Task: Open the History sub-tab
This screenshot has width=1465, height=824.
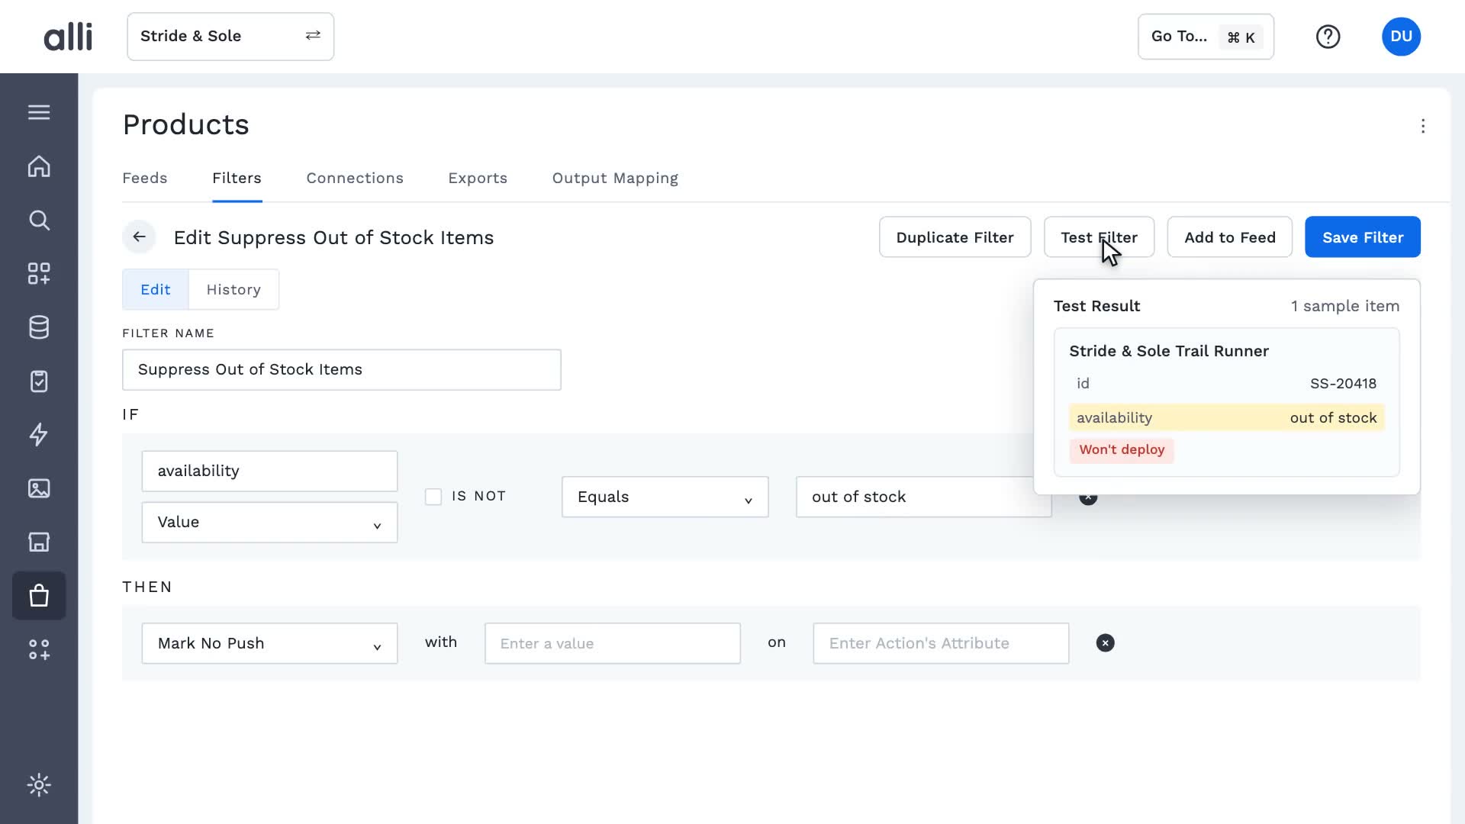Action: point(233,290)
